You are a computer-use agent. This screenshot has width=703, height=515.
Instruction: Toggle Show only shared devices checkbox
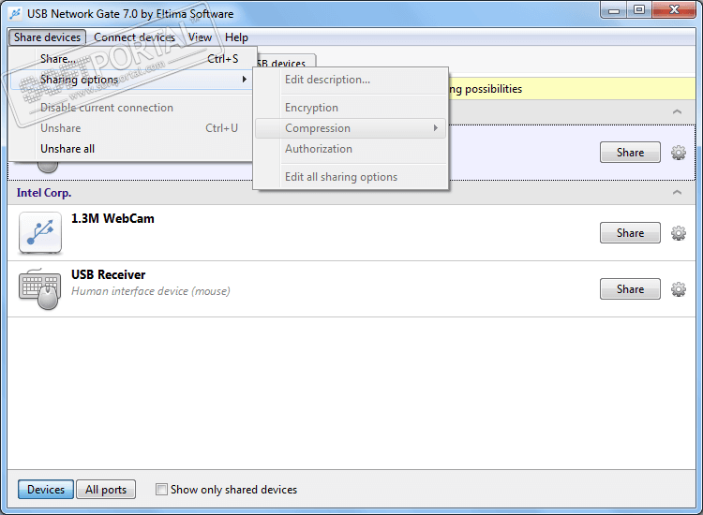[x=161, y=489]
